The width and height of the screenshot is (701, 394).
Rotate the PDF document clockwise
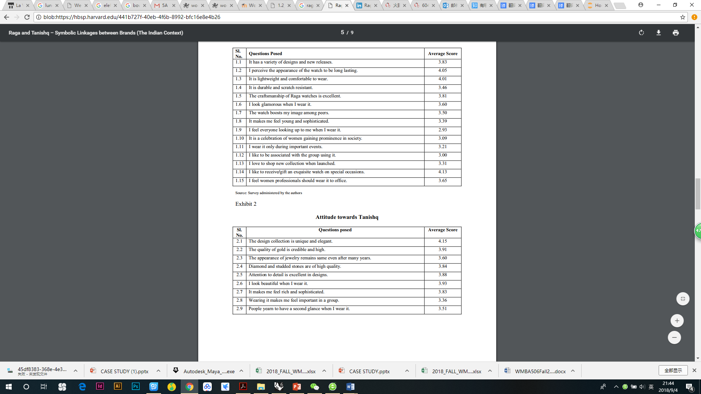641,33
